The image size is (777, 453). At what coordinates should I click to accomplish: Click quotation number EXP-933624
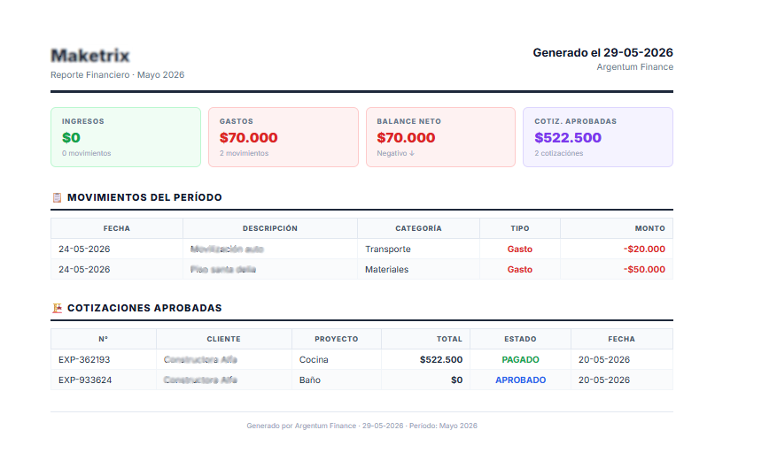85,380
